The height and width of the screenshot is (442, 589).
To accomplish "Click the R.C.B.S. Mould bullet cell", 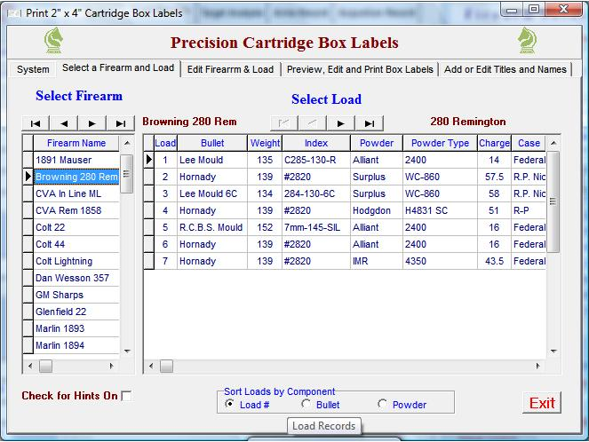I will tap(212, 227).
